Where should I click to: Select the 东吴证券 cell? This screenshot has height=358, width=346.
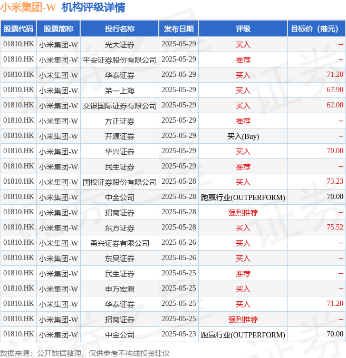(x=120, y=258)
